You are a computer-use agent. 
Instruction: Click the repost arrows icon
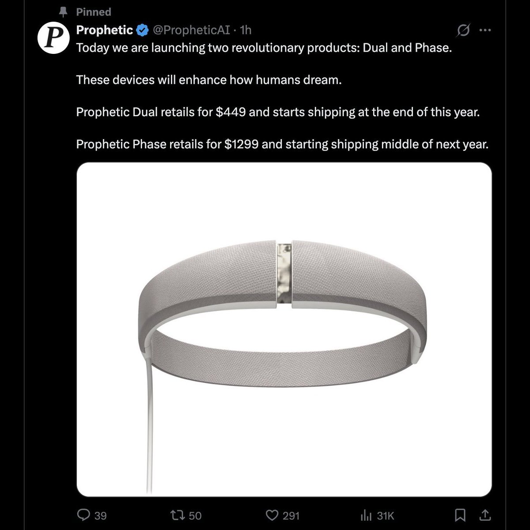click(x=179, y=515)
